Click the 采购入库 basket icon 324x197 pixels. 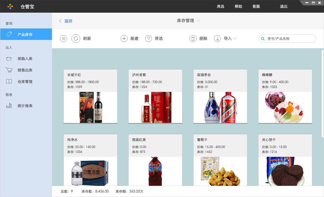pyautogui.click(x=9, y=59)
